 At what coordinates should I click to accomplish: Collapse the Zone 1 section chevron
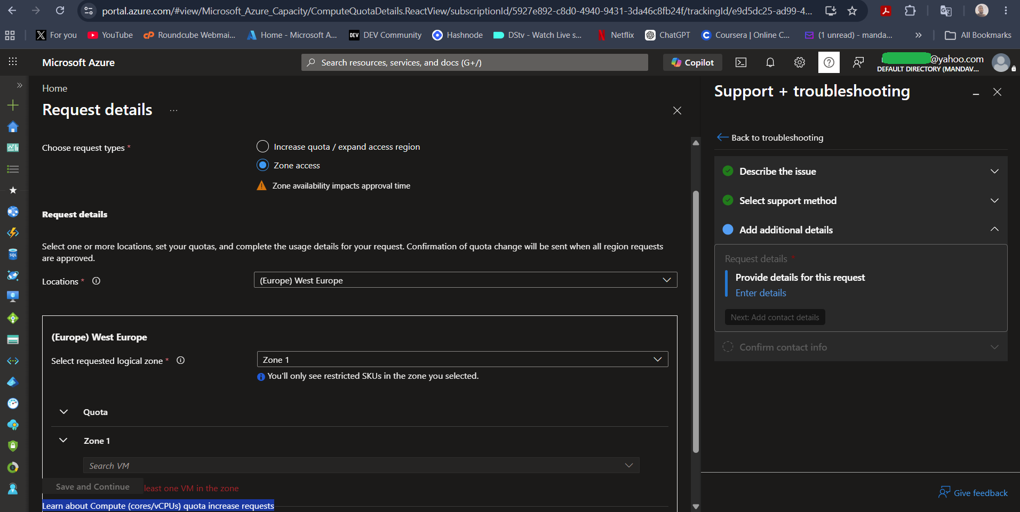(x=63, y=441)
